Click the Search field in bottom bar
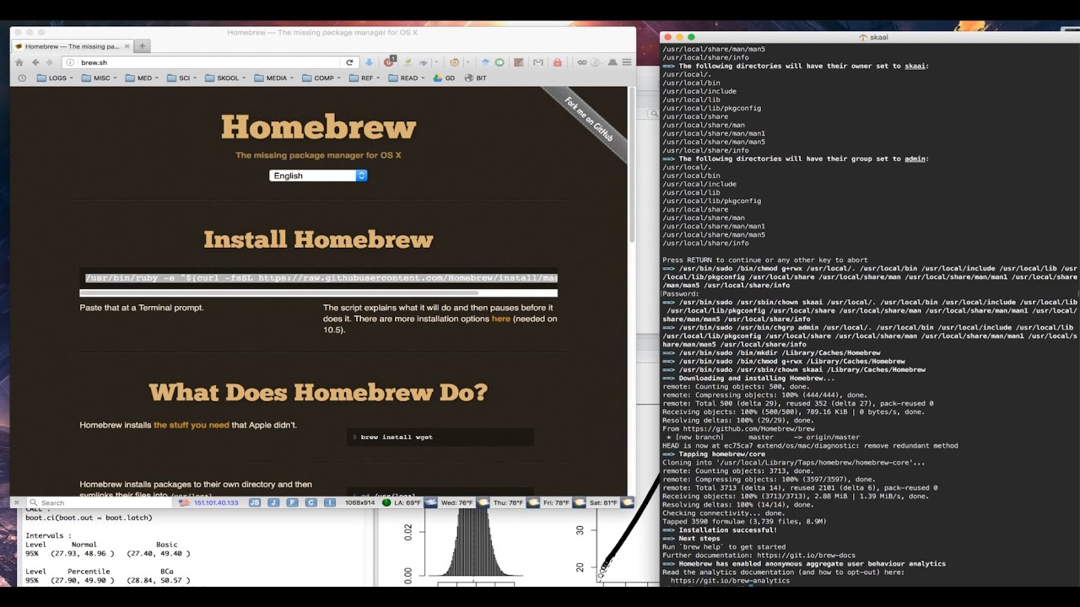The image size is (1080, 607). tap(100, 502)
